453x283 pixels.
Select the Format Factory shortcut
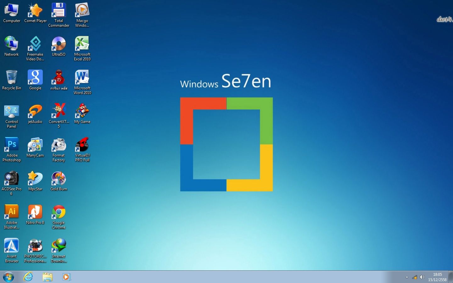(x=59, y=149)
